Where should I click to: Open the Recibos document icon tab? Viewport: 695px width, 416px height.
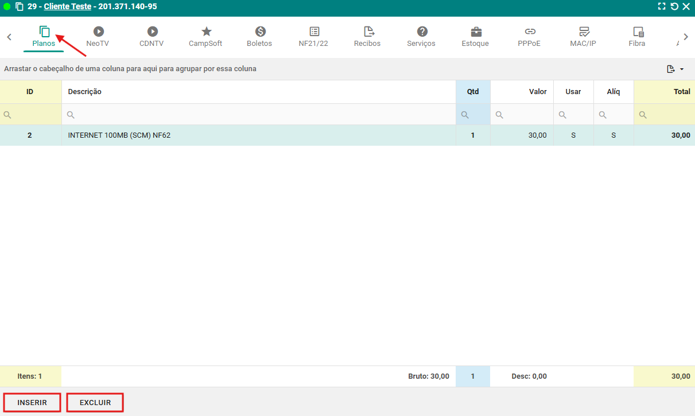click(x=367, y=32)
